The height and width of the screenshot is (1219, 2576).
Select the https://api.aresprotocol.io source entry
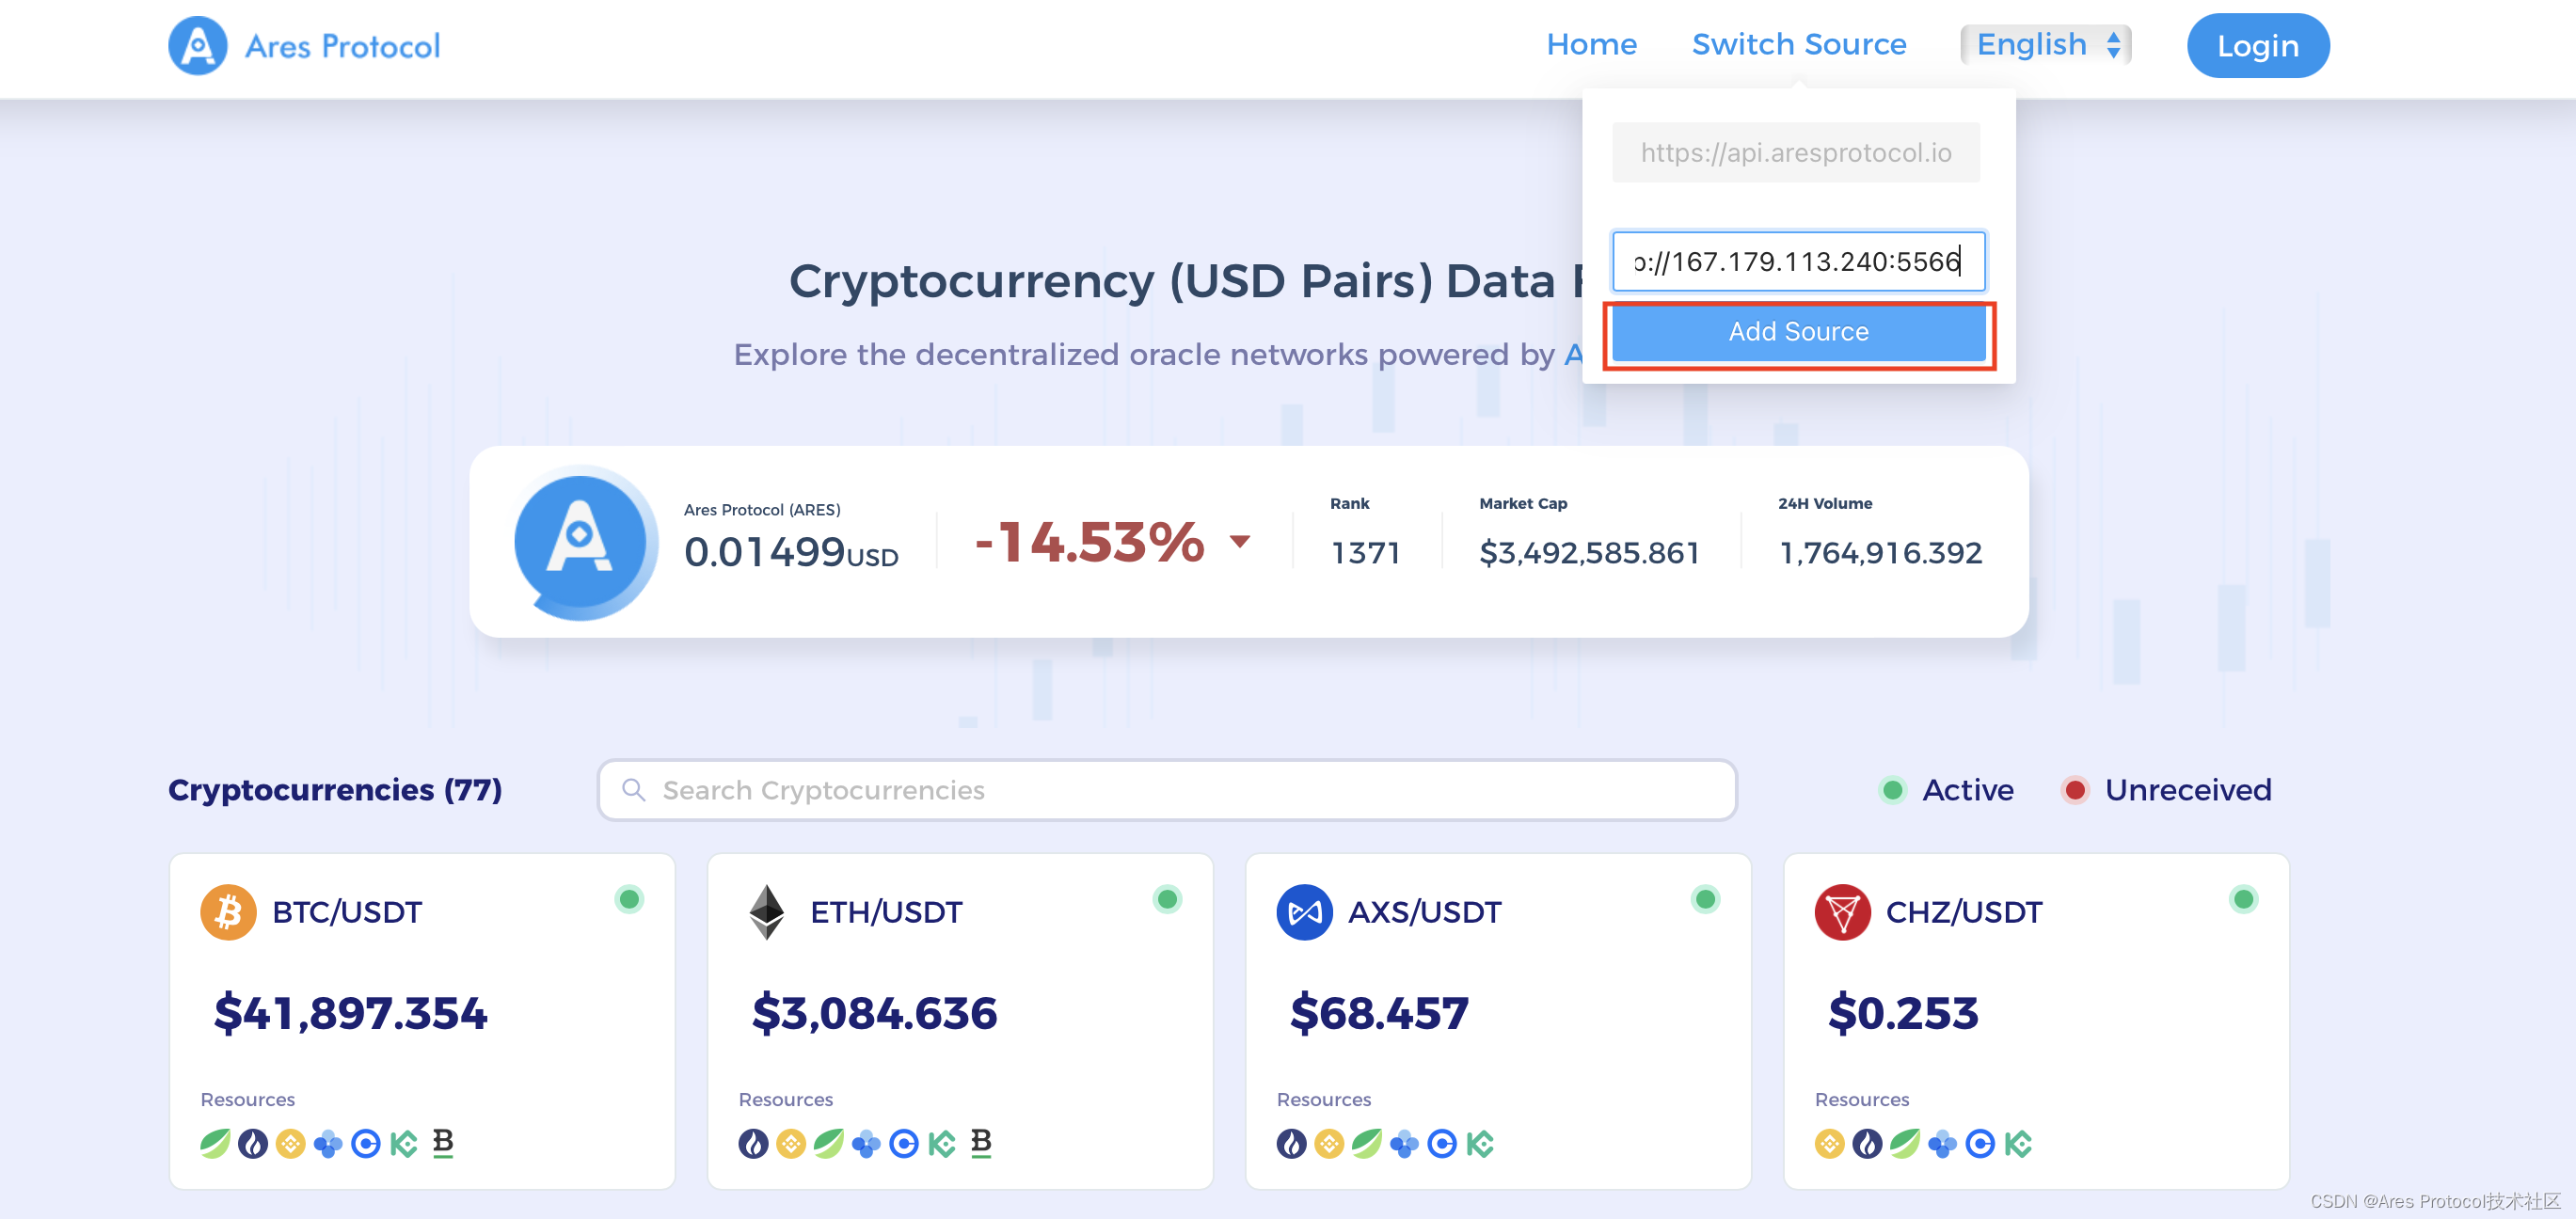1795,152
